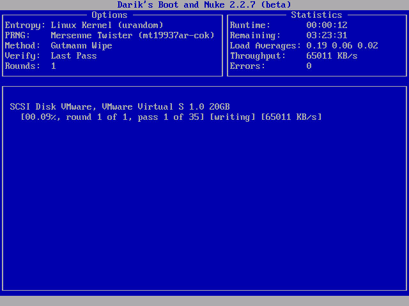Click the Rounds value 1

pyautogui.click(x=54, y=66)
